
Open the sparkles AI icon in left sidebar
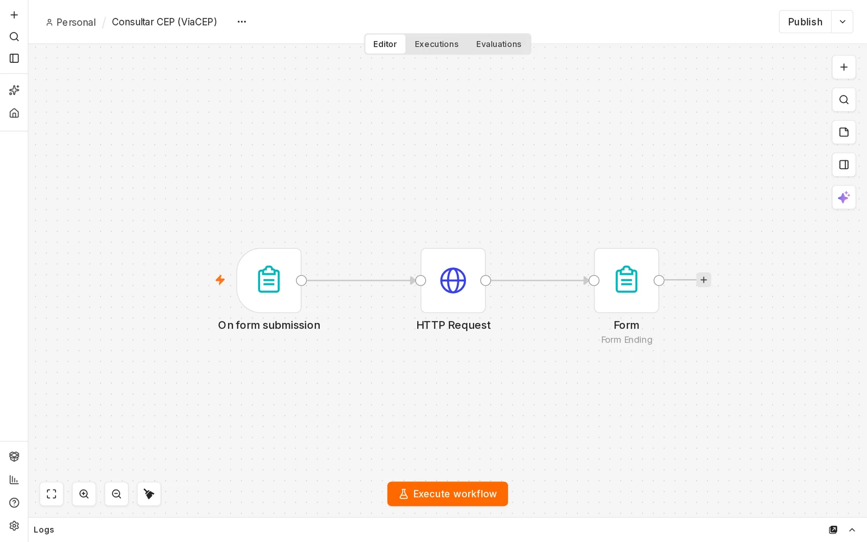(14, 90)
